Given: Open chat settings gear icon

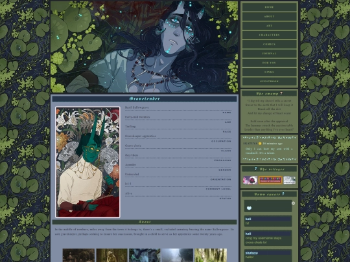Looking at the screenshot, I should (x=293, y=203).
